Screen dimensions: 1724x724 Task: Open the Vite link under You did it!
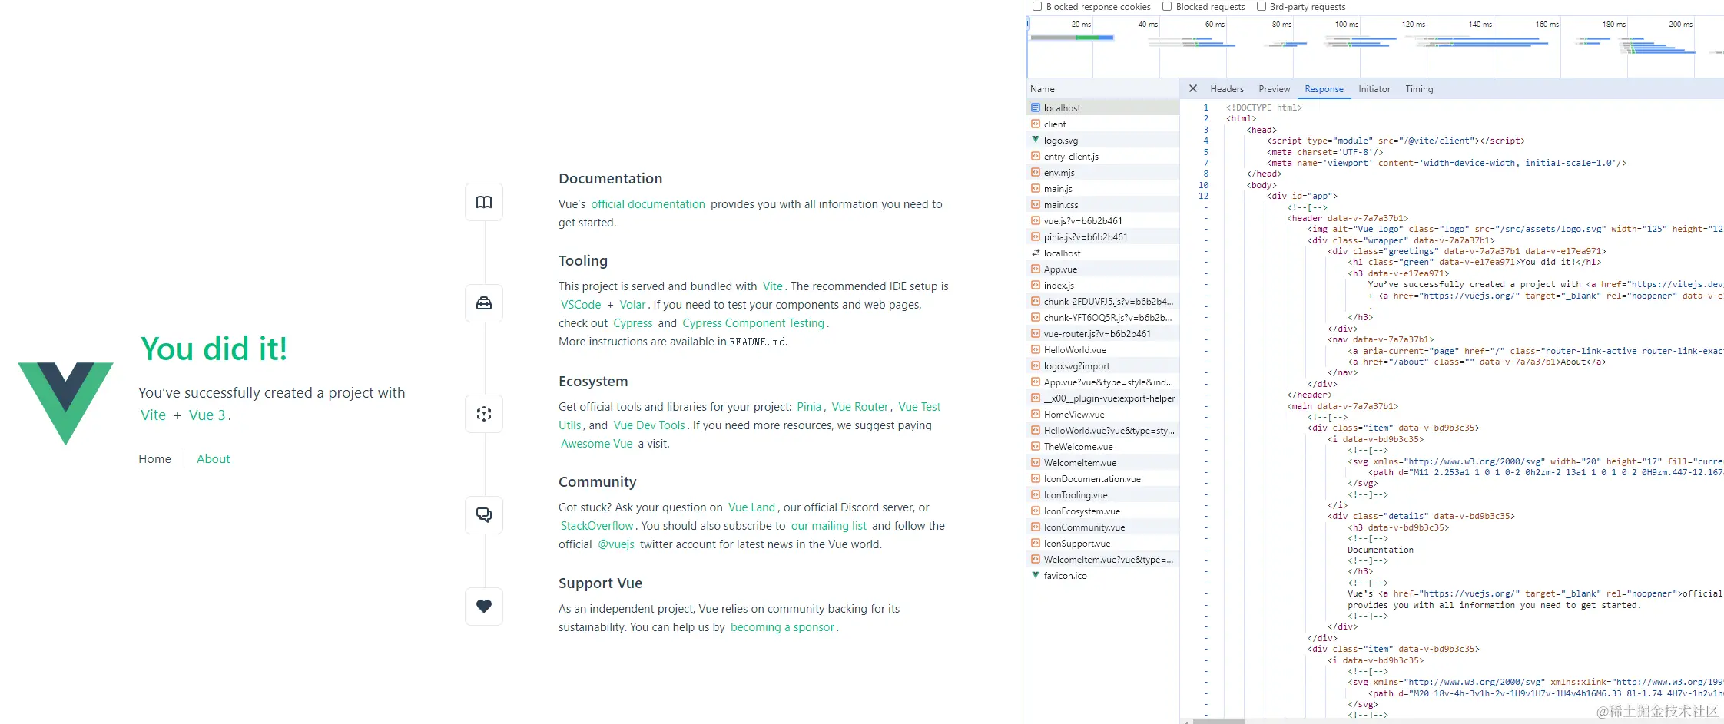153,415
